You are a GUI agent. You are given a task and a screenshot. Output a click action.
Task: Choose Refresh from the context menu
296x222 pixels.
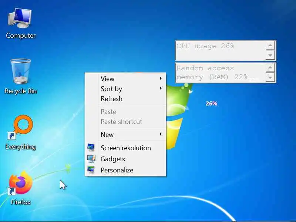coord(125,98)
